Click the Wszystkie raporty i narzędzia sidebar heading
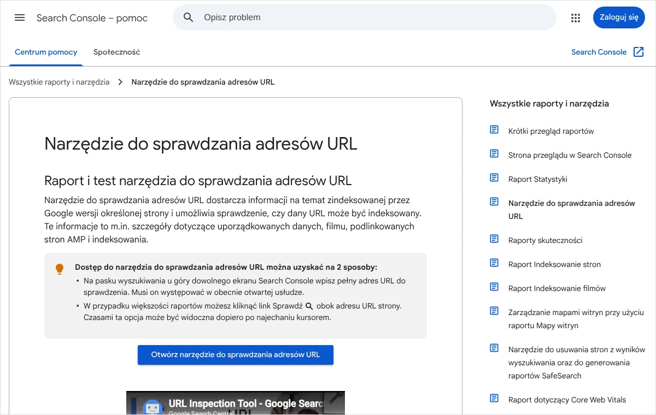This screenshot has height=415, width=656. [x=549, y=104]
